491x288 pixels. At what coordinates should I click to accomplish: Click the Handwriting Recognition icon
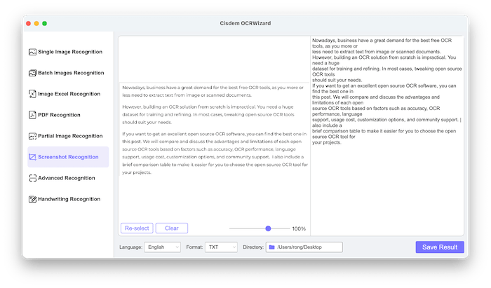(32, 199)
